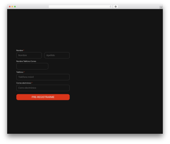The width and height of the screenshot is (170, 144).
Task: Click the Correo electrónico label text
Action: coord(24,83)
